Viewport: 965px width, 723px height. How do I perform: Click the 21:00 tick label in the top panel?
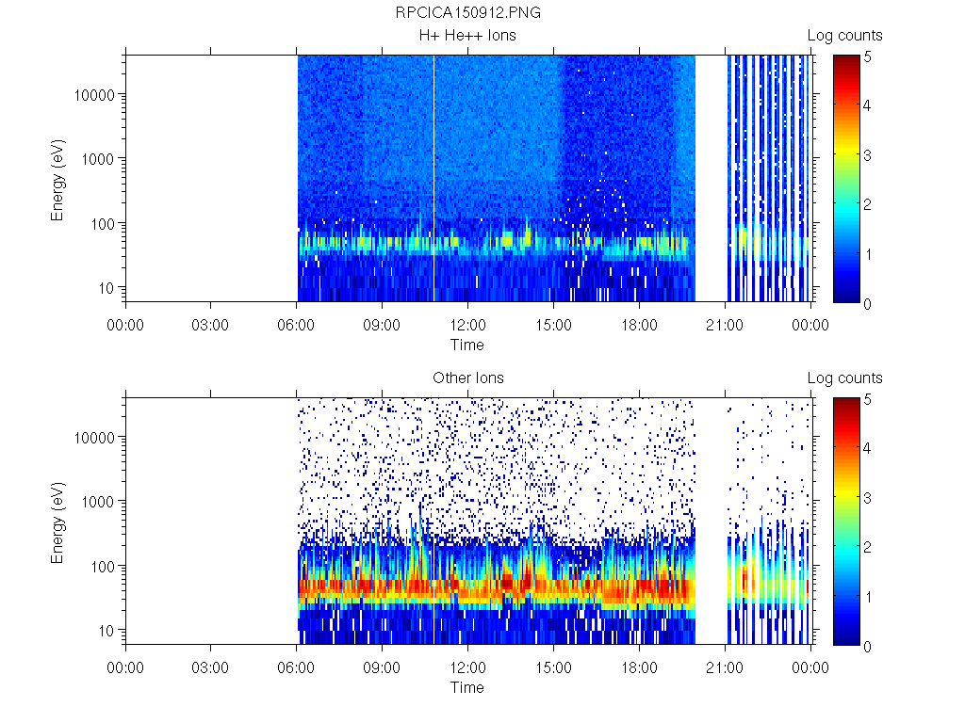click(725, 325)
